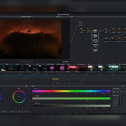Click the bottom Matte Finesse value field

tap(121, 105)
